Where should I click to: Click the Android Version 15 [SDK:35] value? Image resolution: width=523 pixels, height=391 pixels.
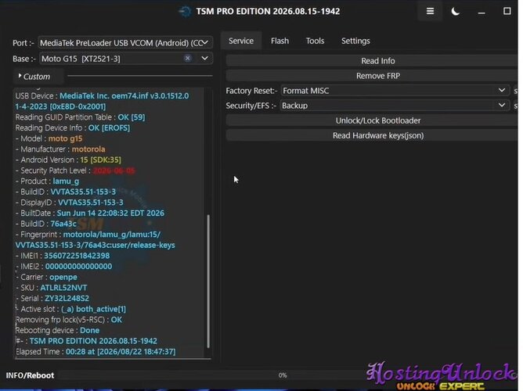[x=100, y=160]
